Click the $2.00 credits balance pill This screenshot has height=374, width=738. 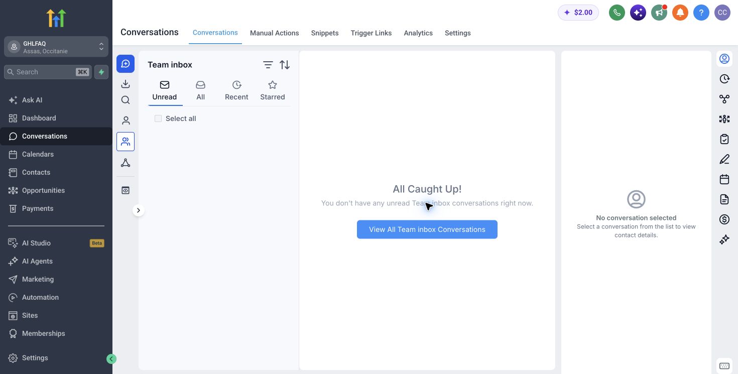[578, 13]
